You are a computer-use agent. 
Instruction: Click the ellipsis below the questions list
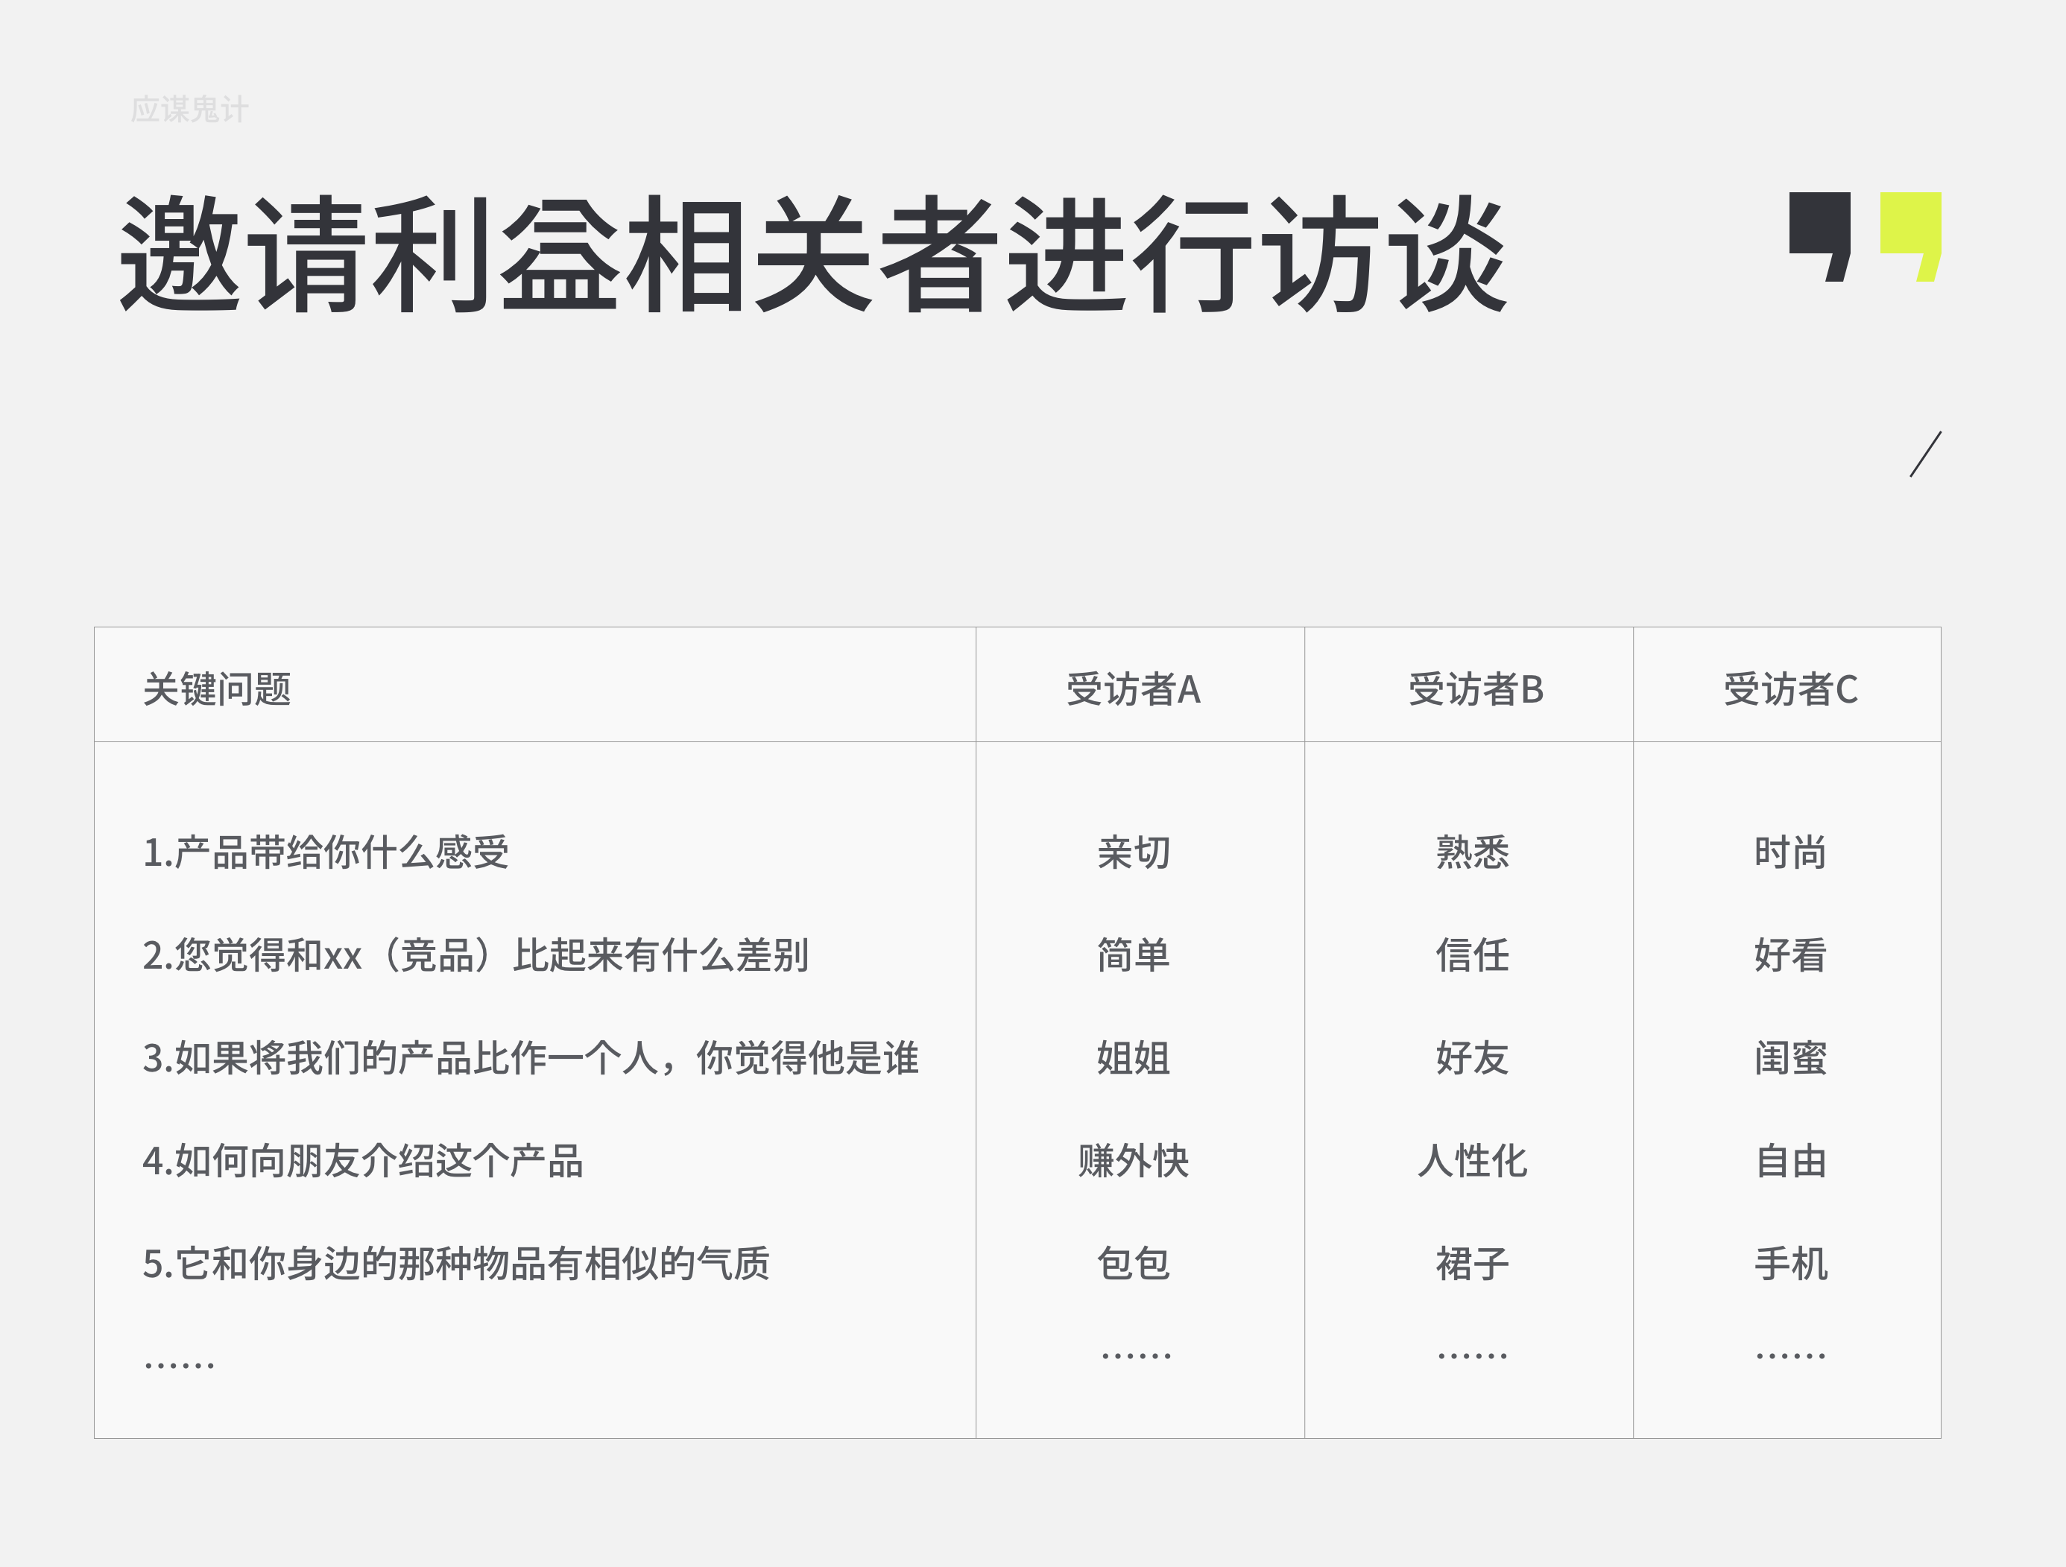180,1365
